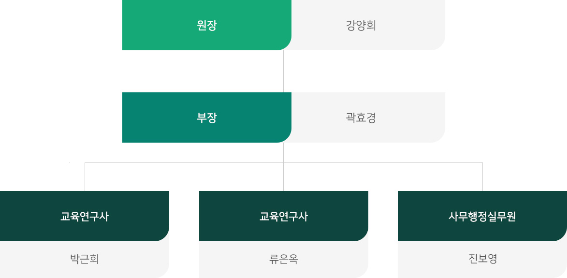The image size is (567, 278).
Task: Click the gray card containing 강양희
Action: click(368, 25)
